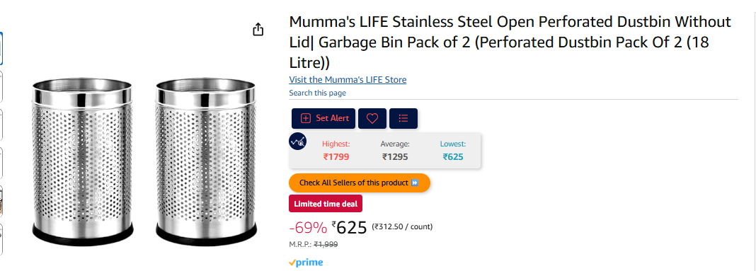Image resolution: width=756 pixels, height=271 pixels.
Task: Click the product title text
Action: pos(510,42)
